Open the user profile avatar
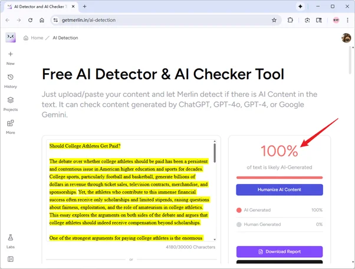This screenshot has width=355, height=269. [346, 38]
